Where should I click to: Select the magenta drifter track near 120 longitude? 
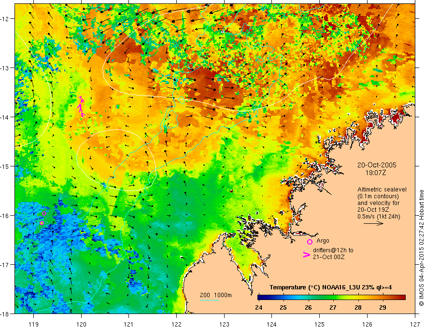tap(81, 107)
